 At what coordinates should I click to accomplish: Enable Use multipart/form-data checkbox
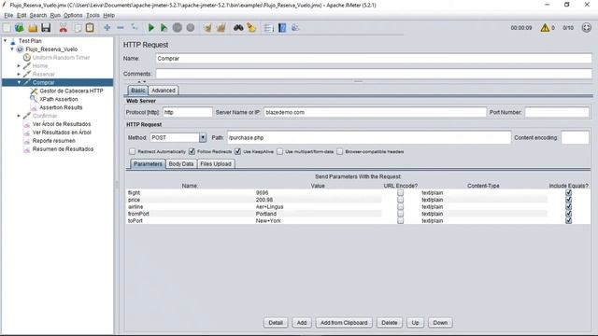click(280, 151)
